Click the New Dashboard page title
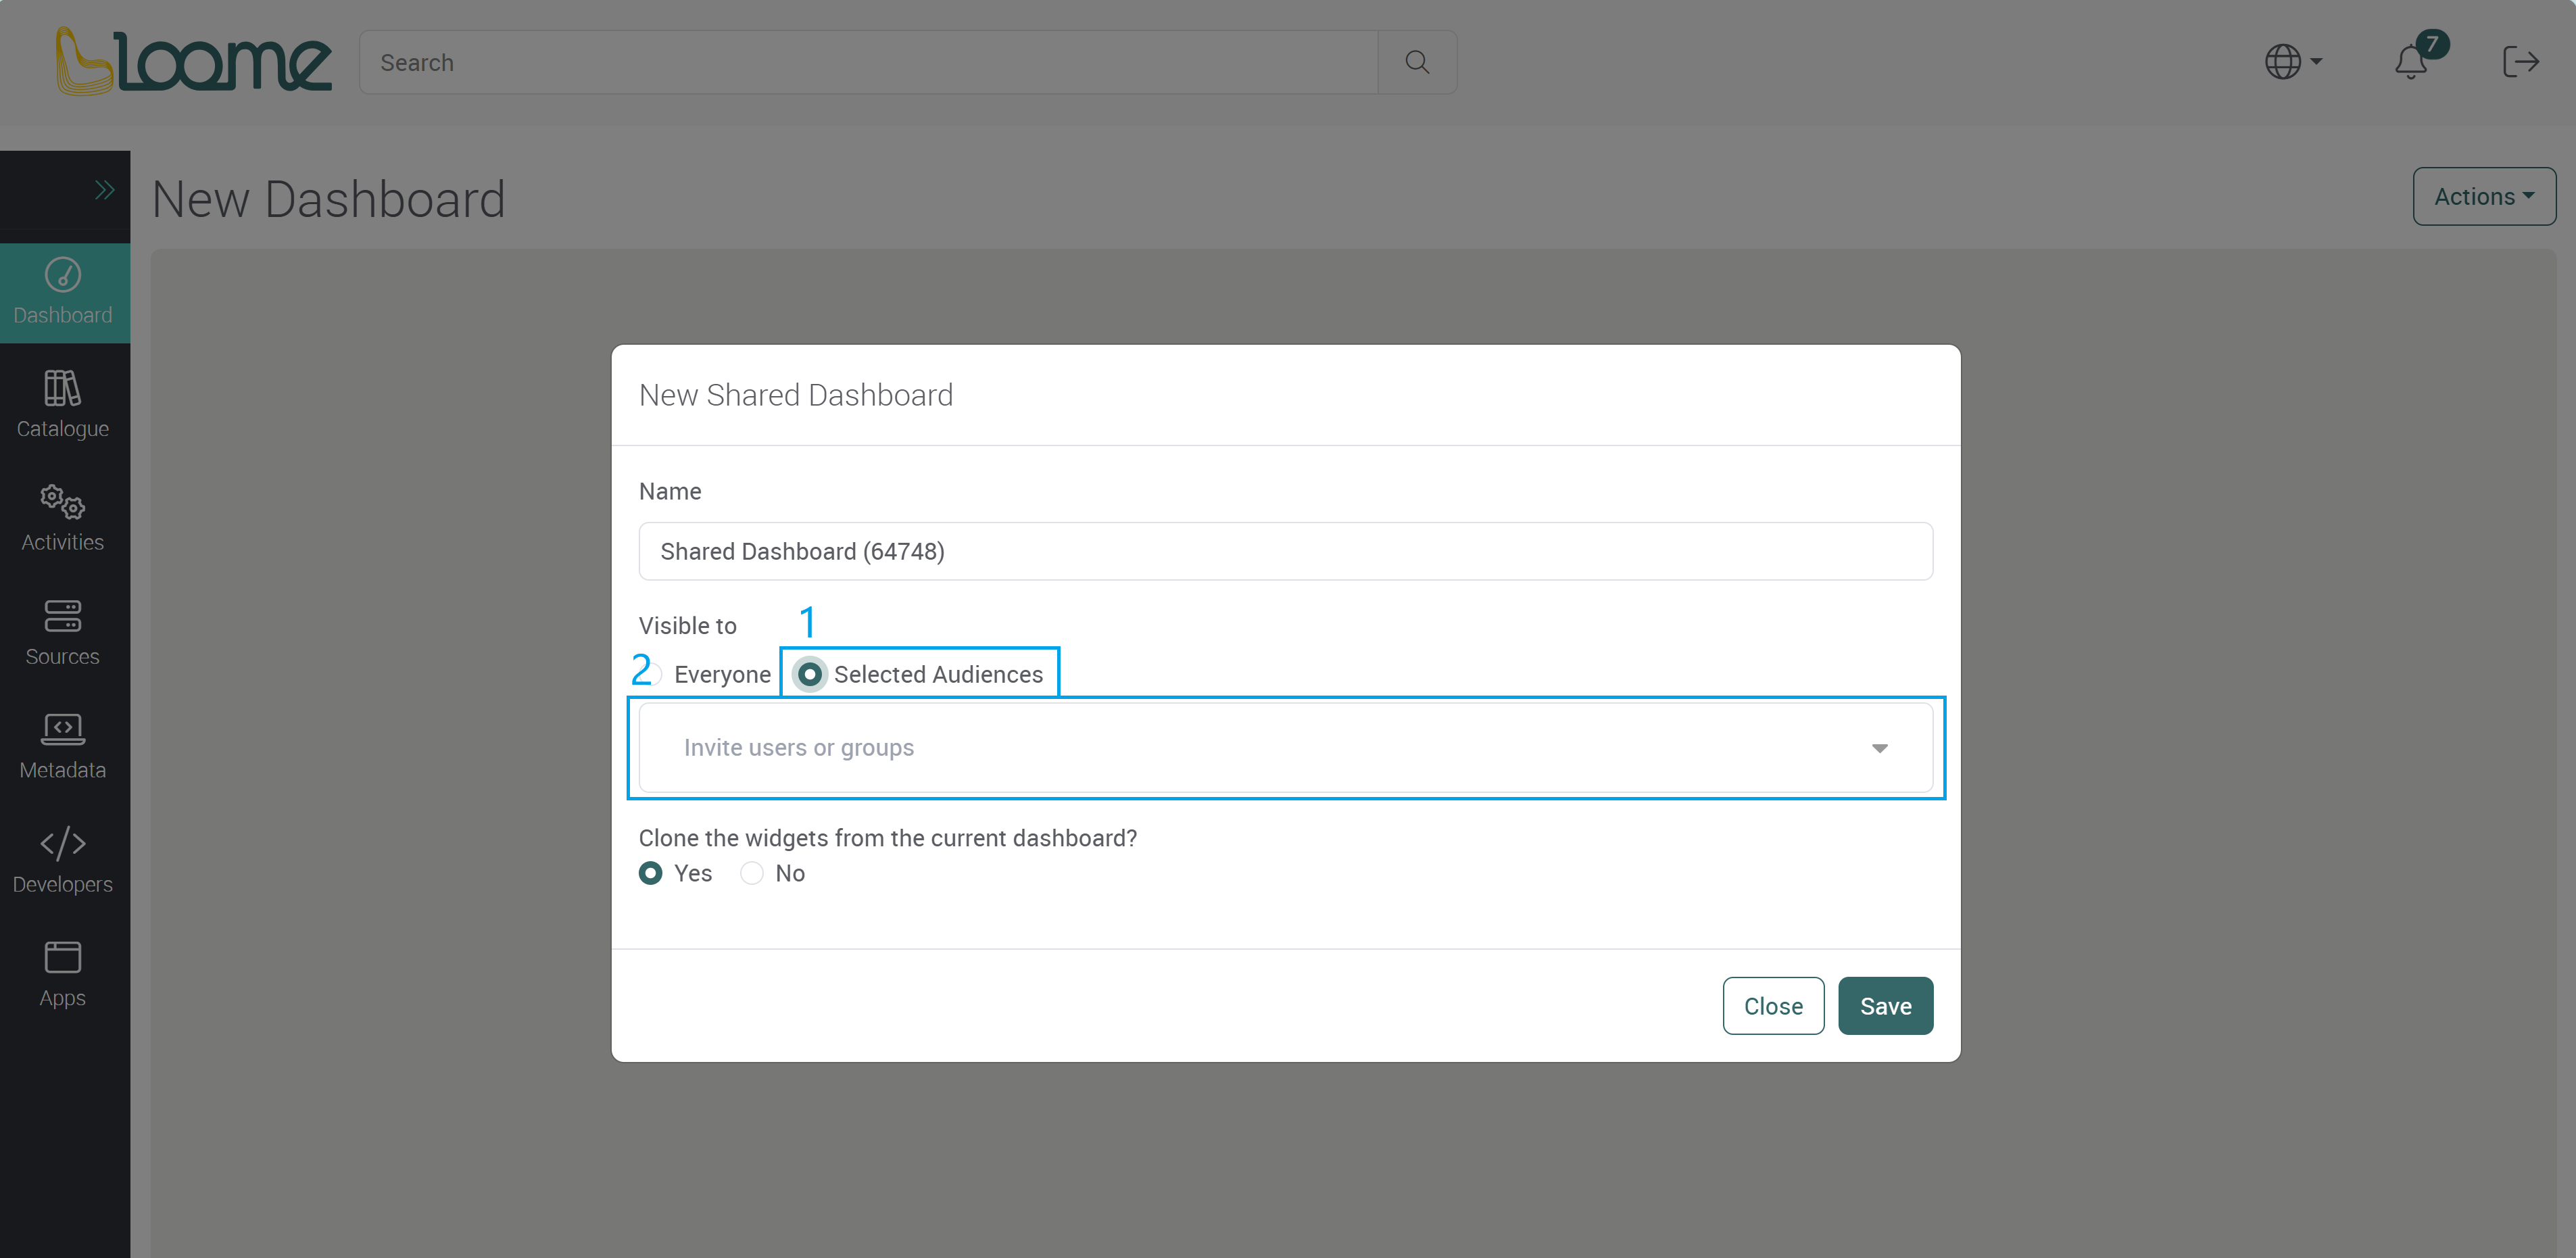The width and height of the screenshot is (2576, 1258). [329, 199]
